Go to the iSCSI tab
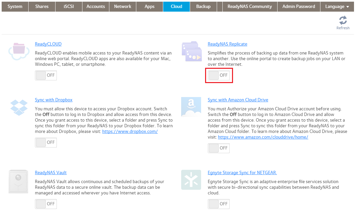This screenshot has width=356, height=215. coord(69,7)
